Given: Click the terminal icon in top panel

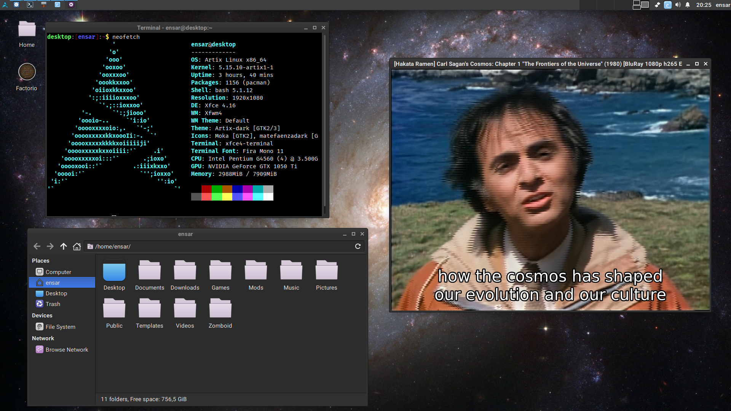Looking at the screenshot, I should pos(30,5).
